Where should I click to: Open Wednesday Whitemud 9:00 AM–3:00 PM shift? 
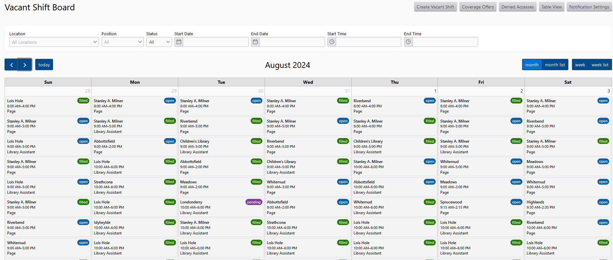pos(308,187)
